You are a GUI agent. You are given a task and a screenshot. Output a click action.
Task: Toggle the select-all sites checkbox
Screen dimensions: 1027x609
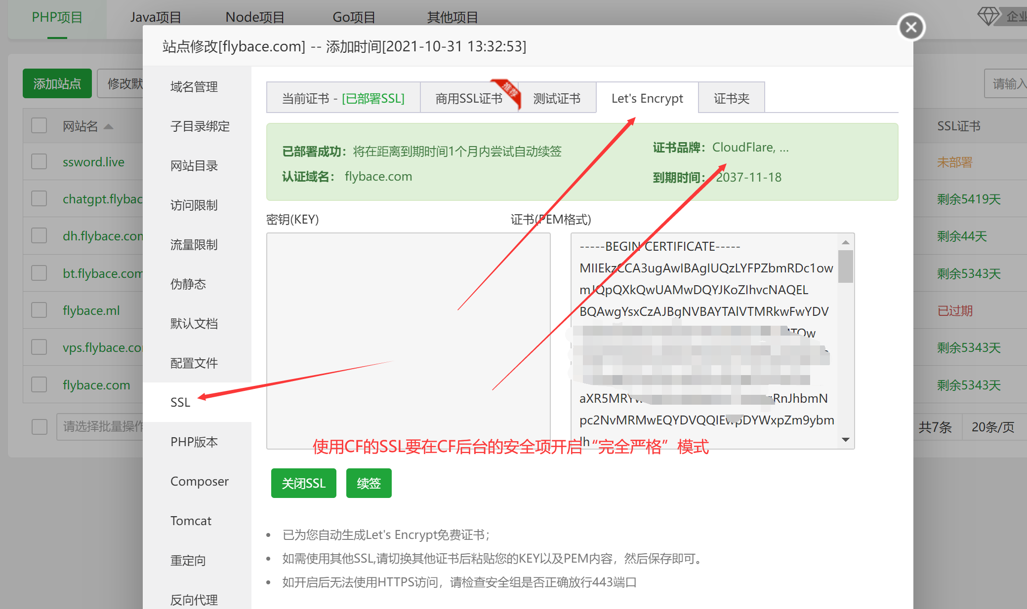coord(39,126)
